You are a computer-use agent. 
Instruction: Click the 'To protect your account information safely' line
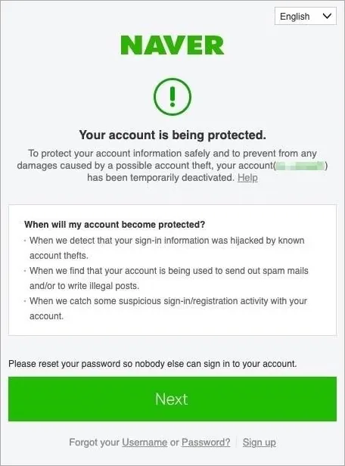(x=172, y=154)
